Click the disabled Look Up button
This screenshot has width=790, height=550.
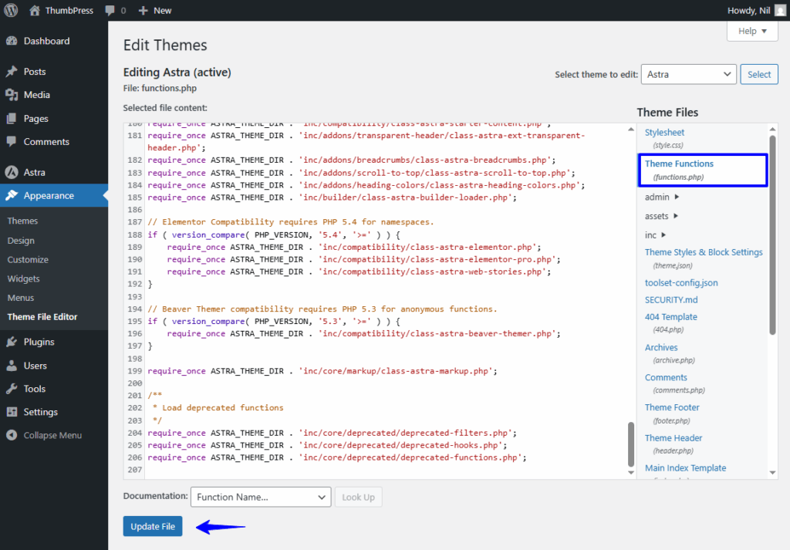[358, 497]
